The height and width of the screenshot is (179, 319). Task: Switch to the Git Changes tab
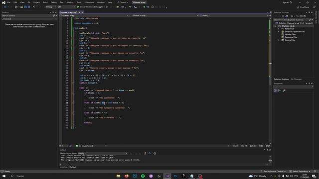pyautogui.click(x=296, y=79)
